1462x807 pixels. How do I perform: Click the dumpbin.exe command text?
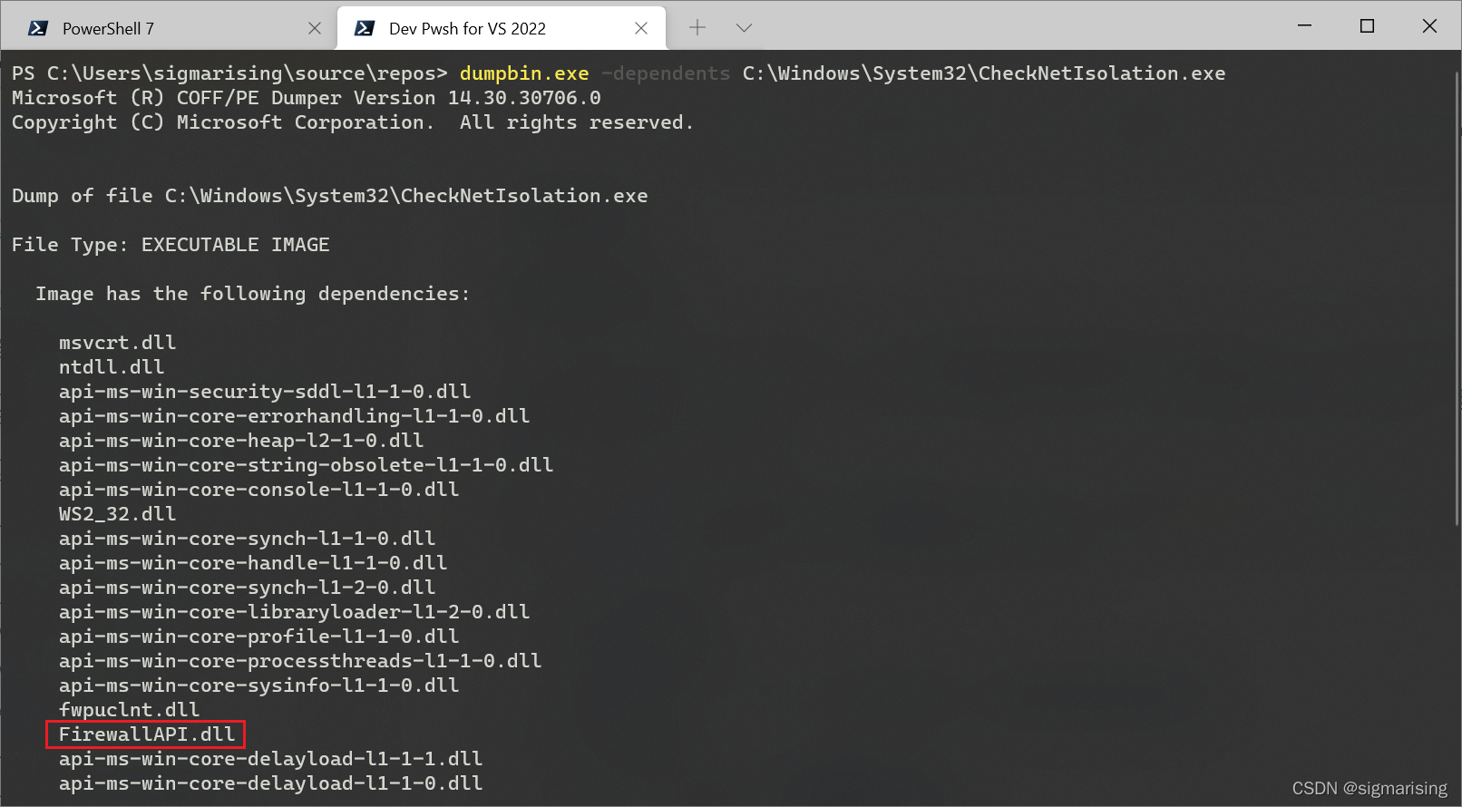point(524,73)
